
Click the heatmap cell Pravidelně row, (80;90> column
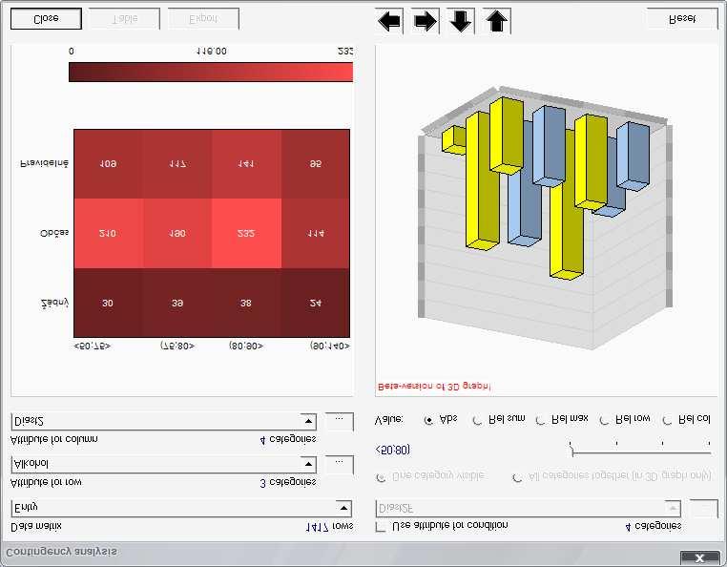(x=246, y=164)
